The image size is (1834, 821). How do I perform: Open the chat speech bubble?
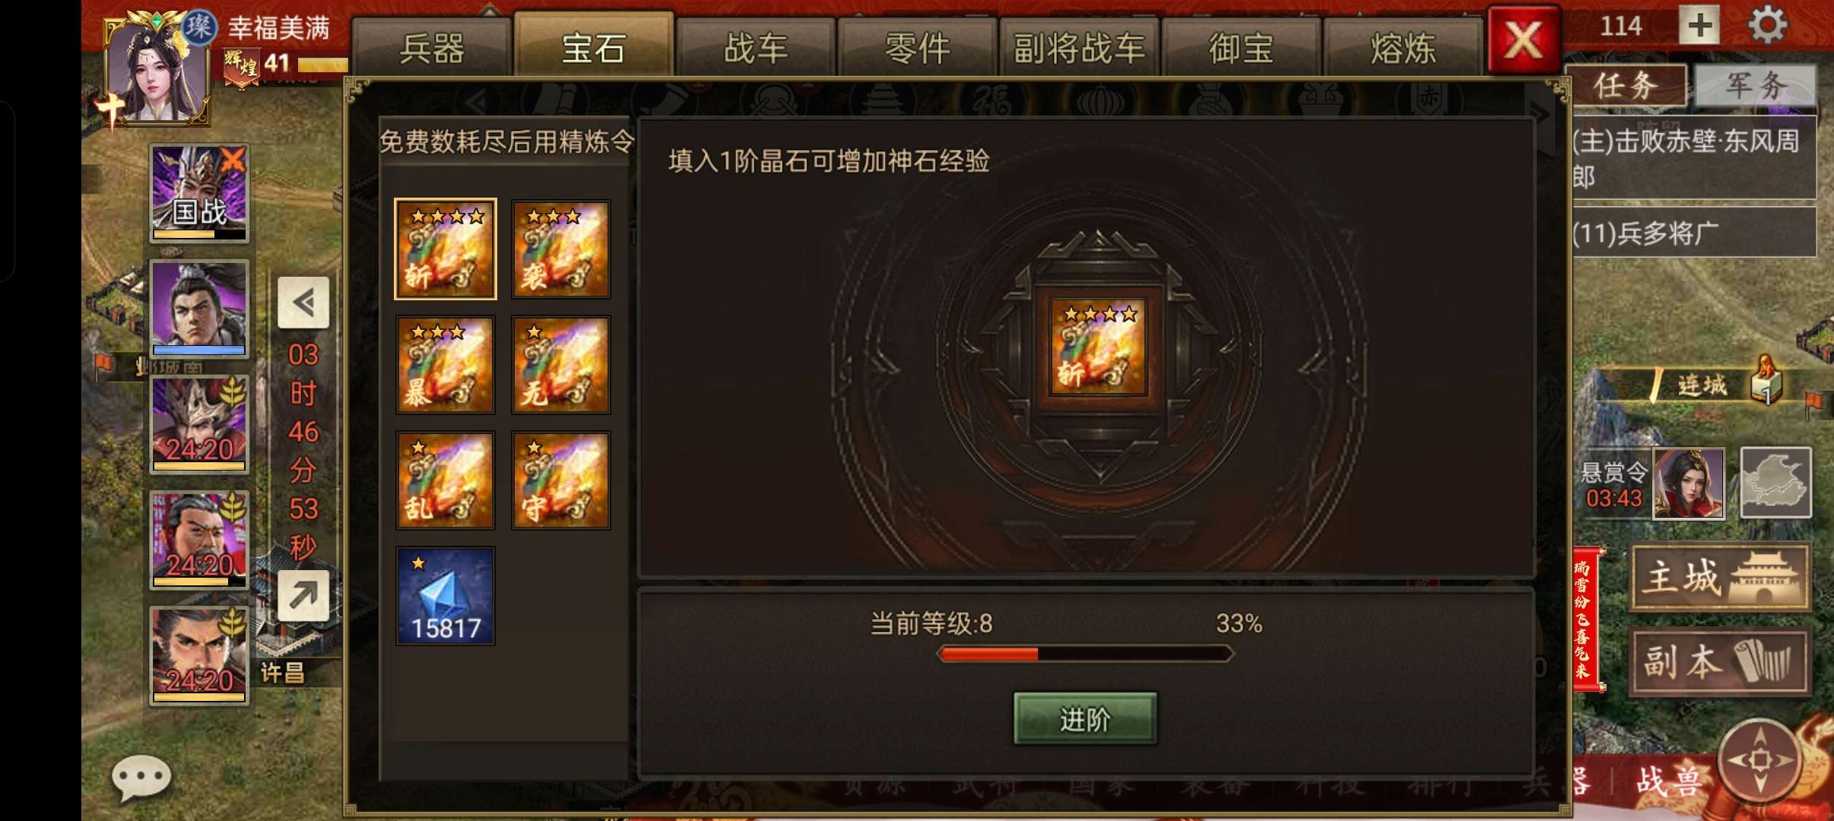coord(141,777)
